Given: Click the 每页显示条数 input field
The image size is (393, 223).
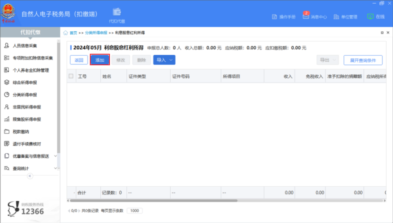Looking at the screenshot, I should pyautogui.click(x=135, y=211).
